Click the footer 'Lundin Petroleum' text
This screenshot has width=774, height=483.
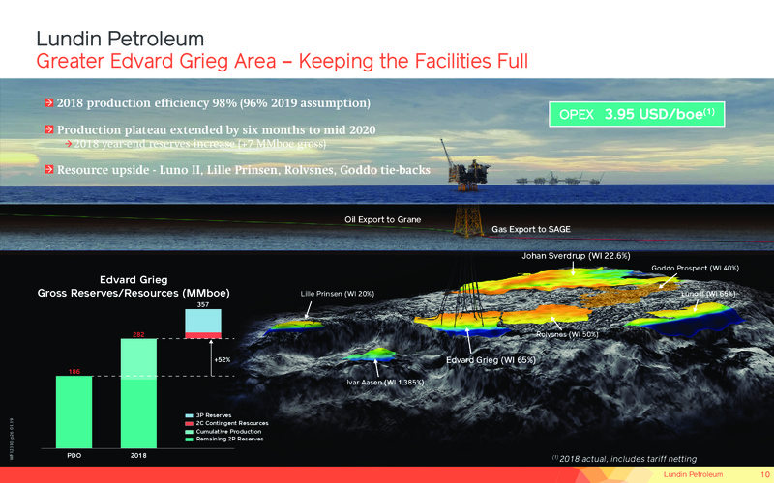coord(693,474)
